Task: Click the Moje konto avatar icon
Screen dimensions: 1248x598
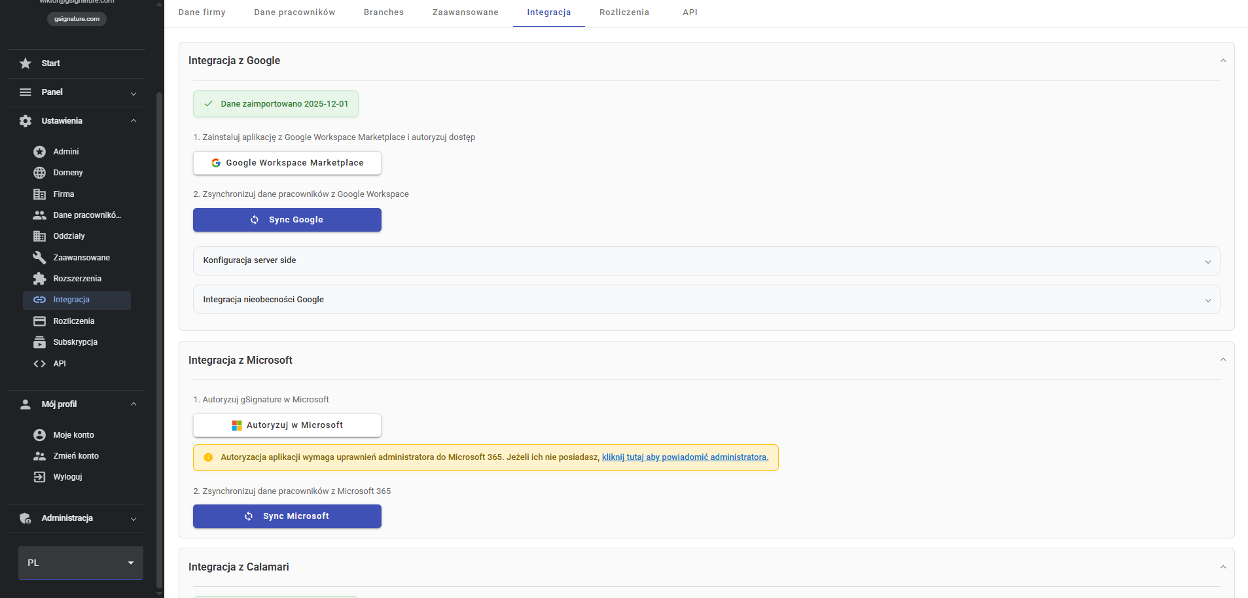Action: [x=40, y=435]
